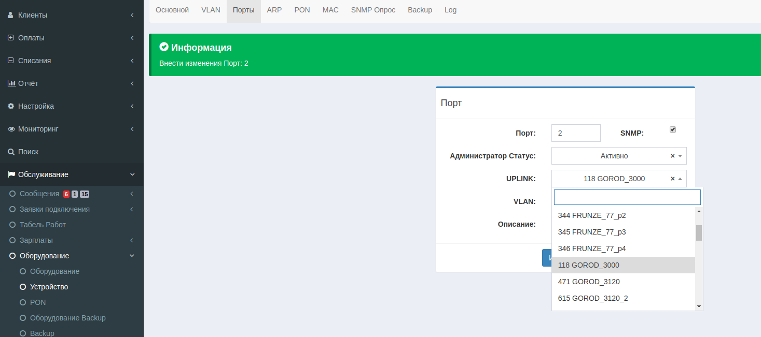Click the Поиск magnifier icon
This screenshot has width=761, height=337.
tap(11, 152)
